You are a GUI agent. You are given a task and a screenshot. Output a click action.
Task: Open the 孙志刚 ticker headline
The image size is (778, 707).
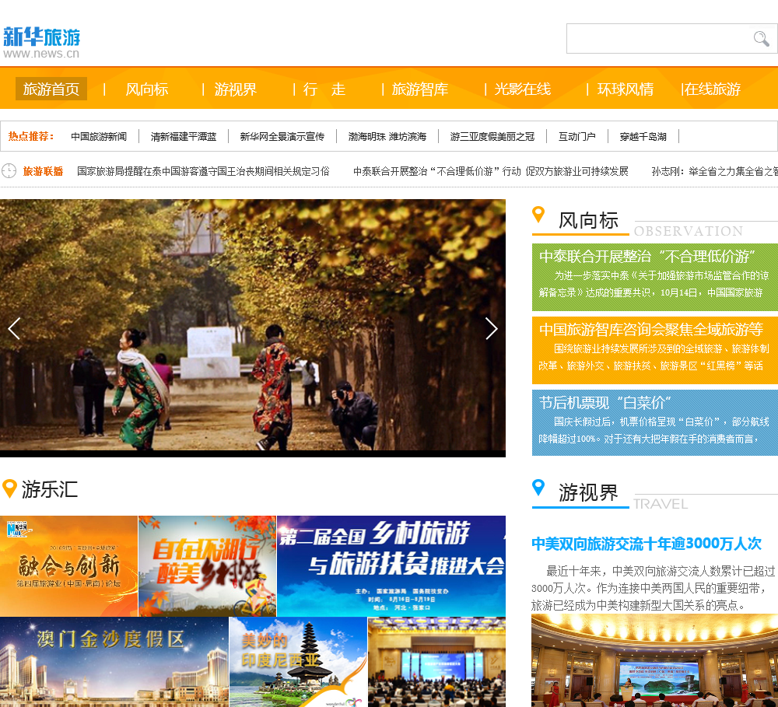[x=714, y=171]
